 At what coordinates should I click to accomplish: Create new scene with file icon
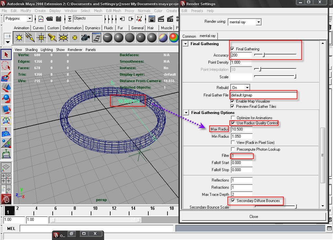pos(41,19)
